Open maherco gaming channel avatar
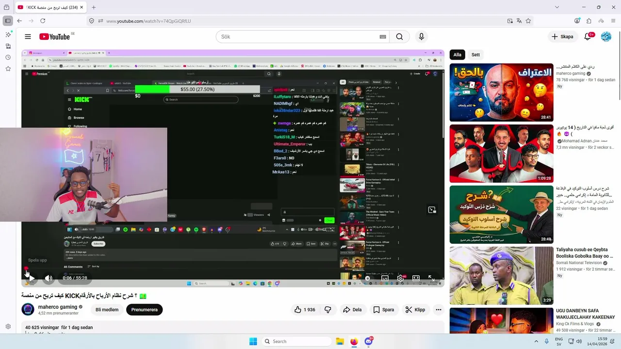 click(x=28, y=309)
